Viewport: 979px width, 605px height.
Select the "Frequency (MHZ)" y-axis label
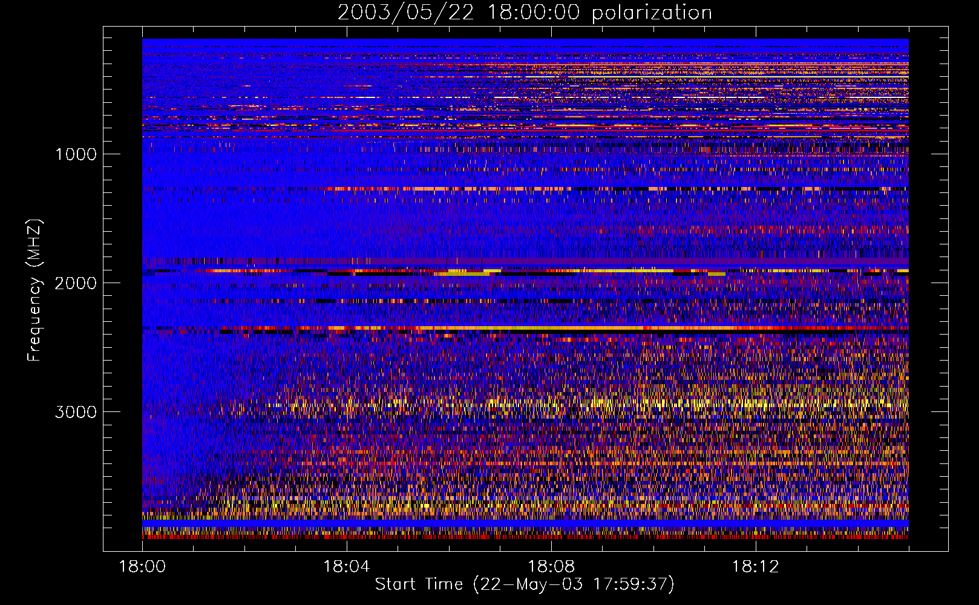click(x=34, y=290)
